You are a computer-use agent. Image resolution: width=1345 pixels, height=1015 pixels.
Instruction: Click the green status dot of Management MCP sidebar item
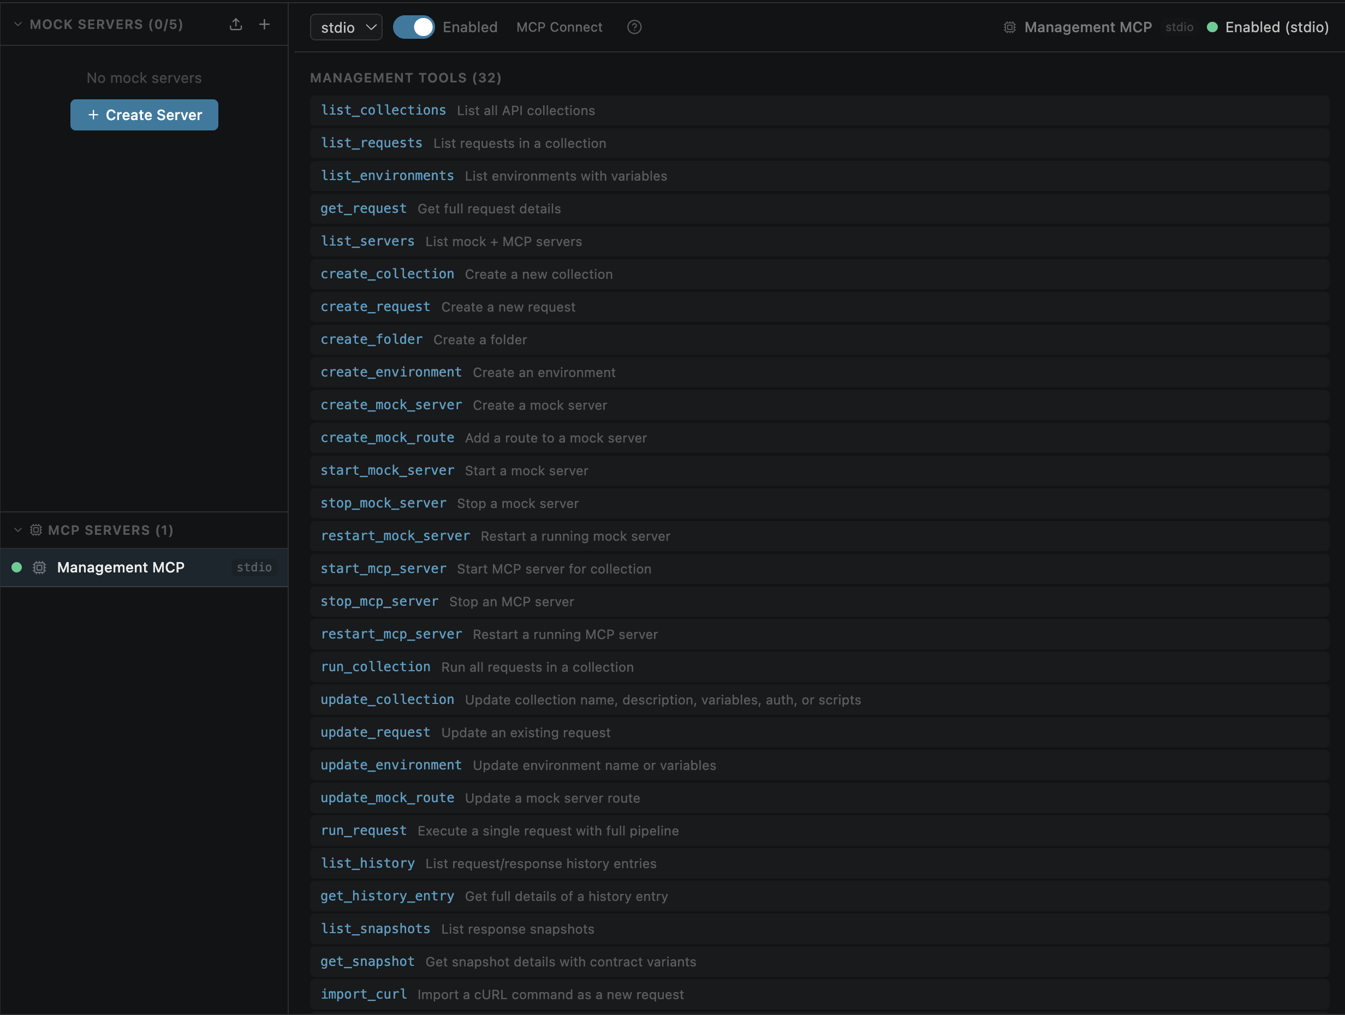17,568
